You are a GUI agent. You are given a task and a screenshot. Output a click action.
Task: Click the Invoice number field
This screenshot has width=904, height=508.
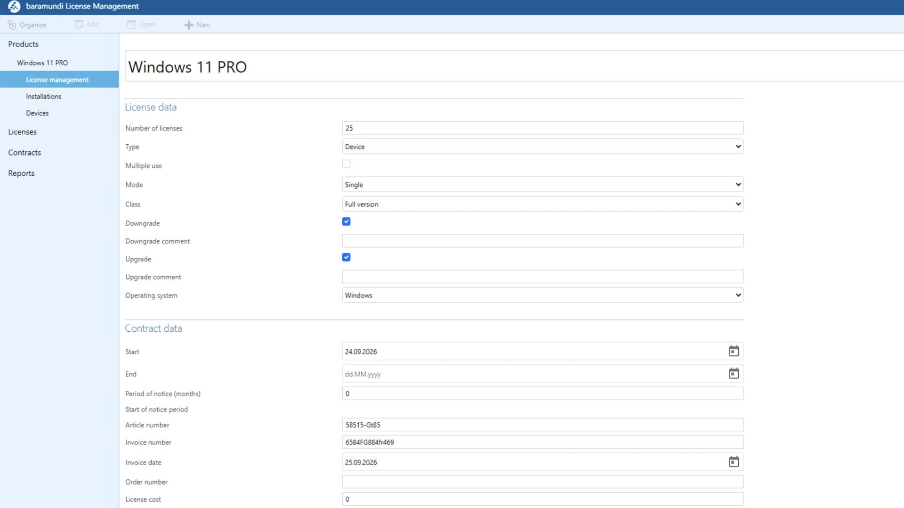click(542, 442)
